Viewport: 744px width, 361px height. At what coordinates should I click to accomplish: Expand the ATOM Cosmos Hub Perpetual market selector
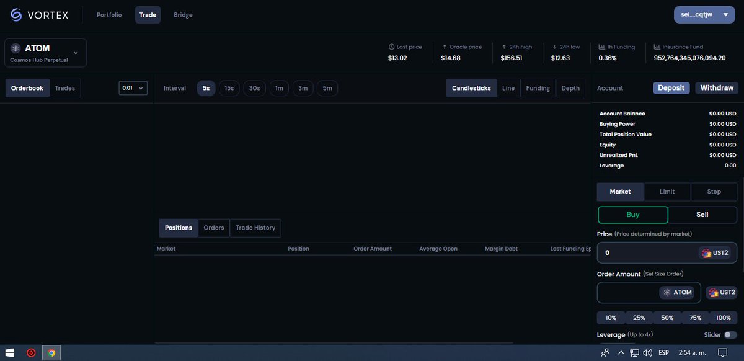point(46,53)
